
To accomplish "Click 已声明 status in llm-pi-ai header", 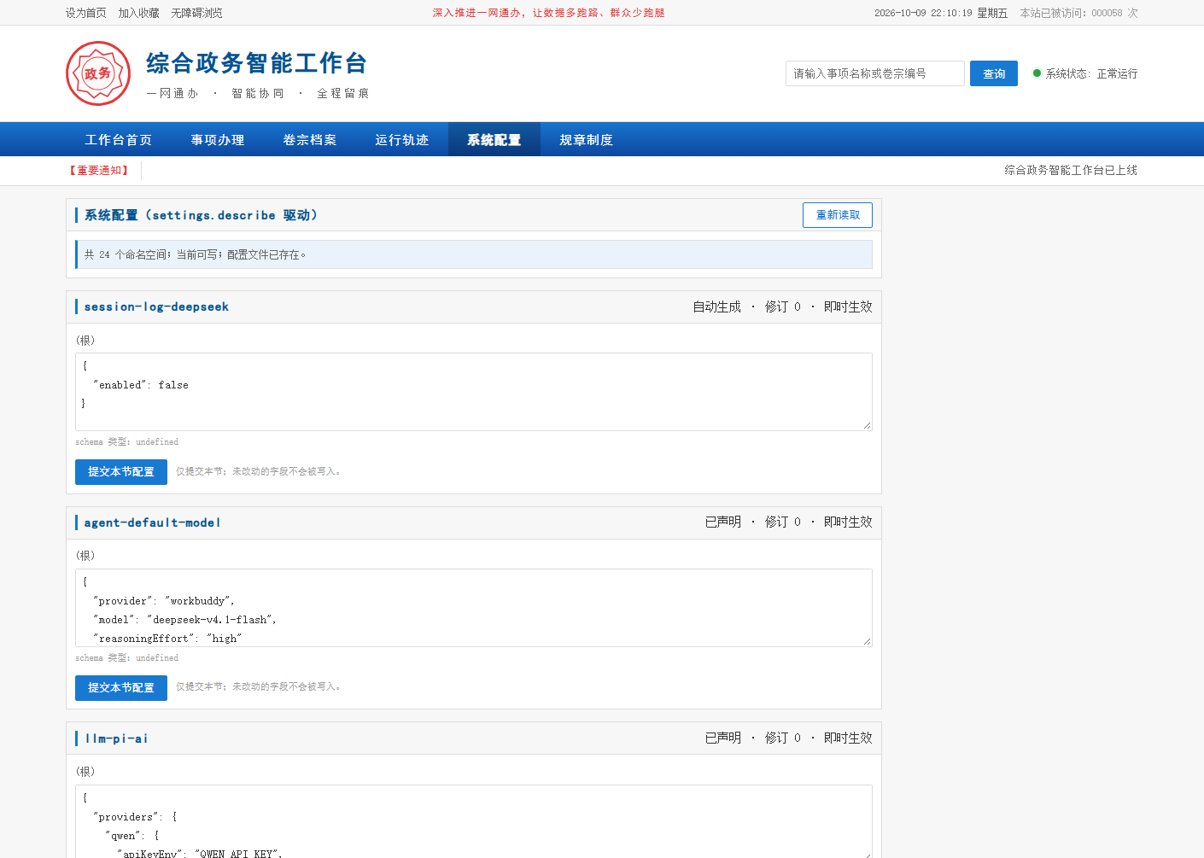I will point(723,738).
